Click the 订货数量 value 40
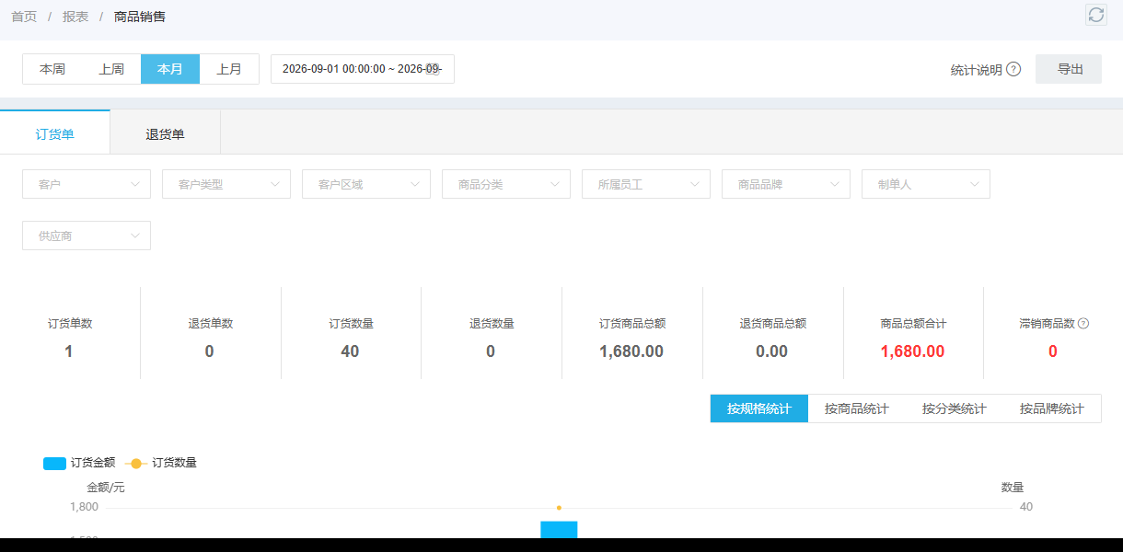Screen dimensions: 1123x552 (x=350, y=351)
